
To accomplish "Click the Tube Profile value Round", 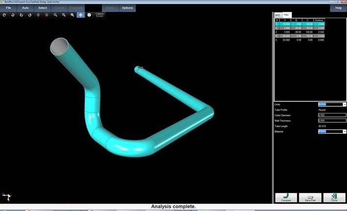I will (x=322, y=110).
